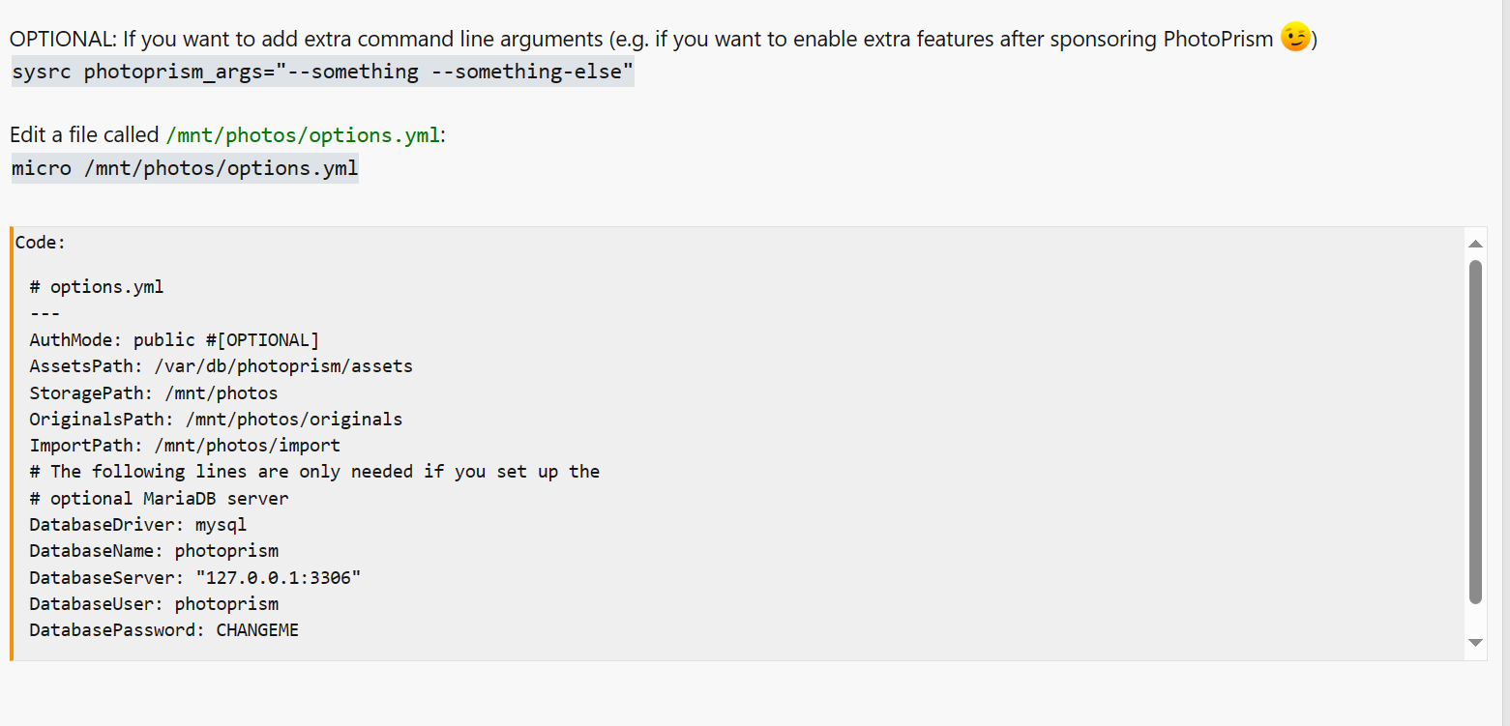This screenshot has width=1510, height=726.
Task: Click the DatabaseName: photoprism line
Action: click(154, 551)
